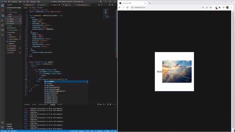The width and height of the screenshot is (235, 132).
Task: Open the Go menu
Action: (24, 1)
